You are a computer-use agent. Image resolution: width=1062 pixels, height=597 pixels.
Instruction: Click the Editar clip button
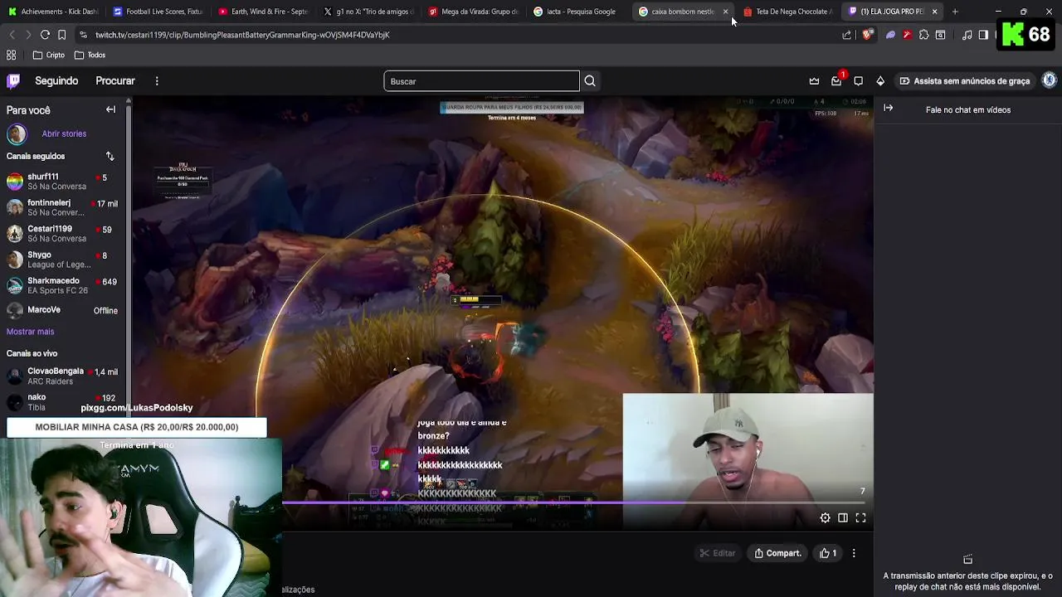717,553
